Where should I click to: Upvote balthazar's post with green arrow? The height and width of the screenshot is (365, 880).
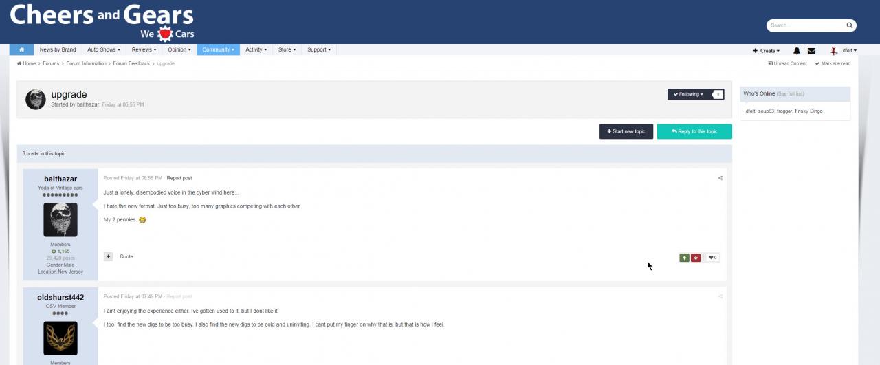click(x=684, y=258)
